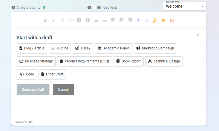
Task: Enable the Use Web toggle
Action: click(97, 8)
